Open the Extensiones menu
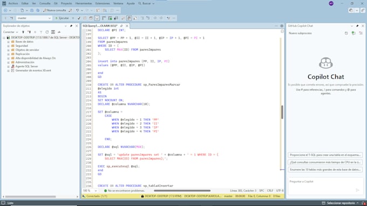Screen dimensions: 367x206 [103, 3]
